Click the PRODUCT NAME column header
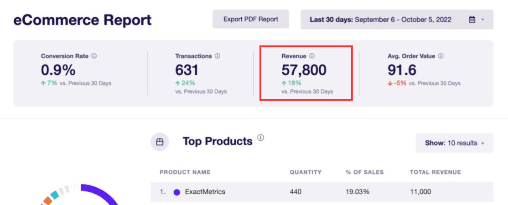This screenshot has width=508, height=205. (185, 172)
